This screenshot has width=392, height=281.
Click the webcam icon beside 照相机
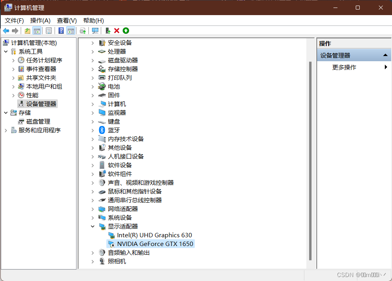102,261
